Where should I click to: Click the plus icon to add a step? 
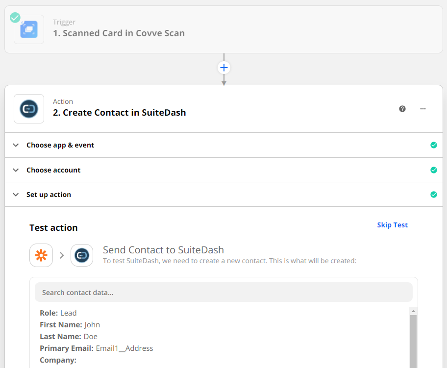[224, 68]
